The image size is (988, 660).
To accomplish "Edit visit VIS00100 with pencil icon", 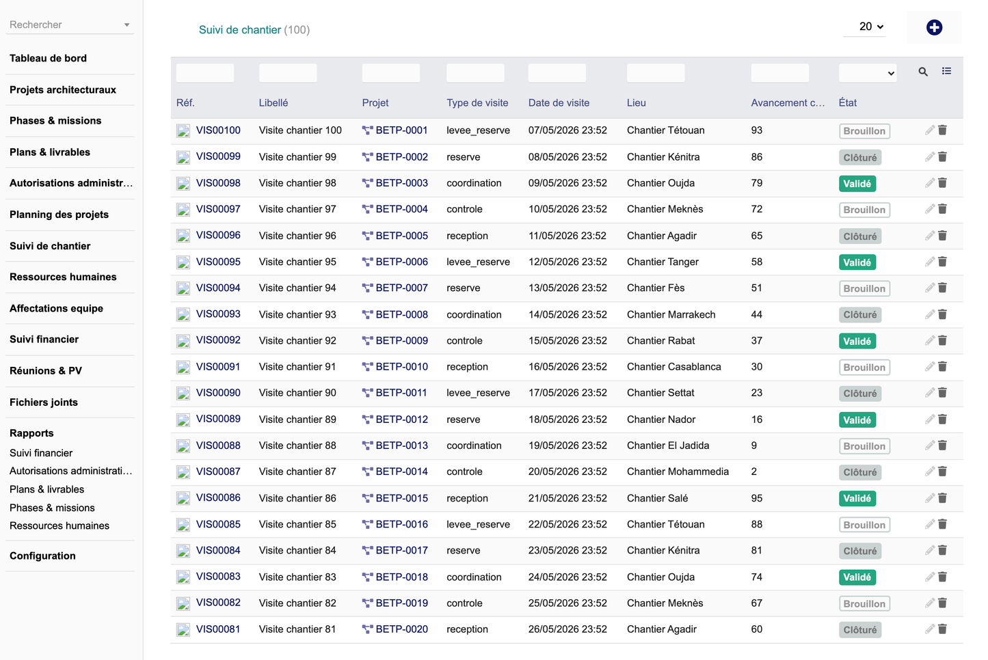I will coord(930,130).
